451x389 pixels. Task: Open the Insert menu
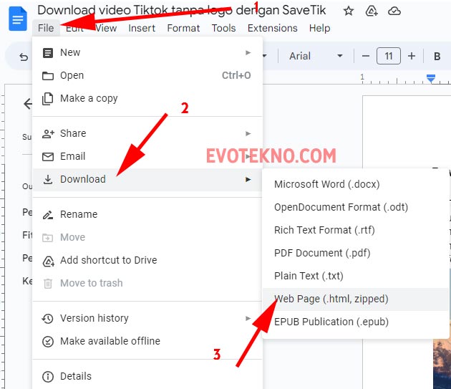pyautogui.click(x=142, y=28)
